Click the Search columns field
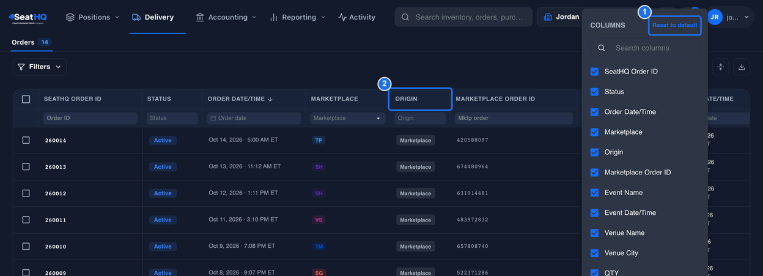 (x=644, y=48)
